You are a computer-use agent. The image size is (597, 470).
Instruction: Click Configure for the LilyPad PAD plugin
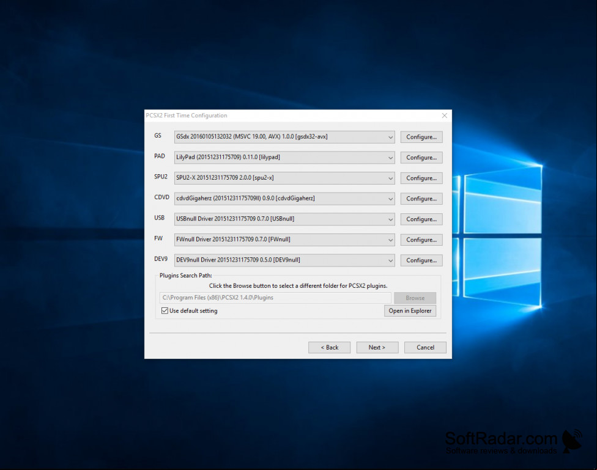pos(421,158)
